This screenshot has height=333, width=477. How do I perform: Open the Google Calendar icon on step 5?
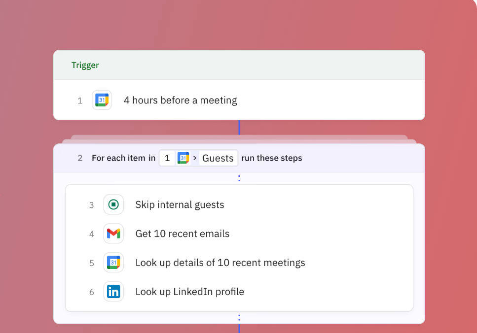[113, 263]
